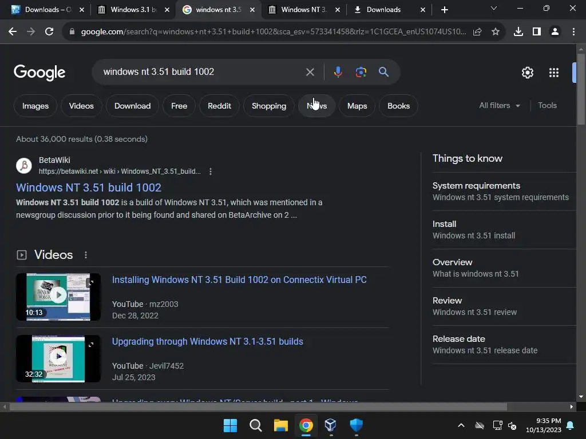Image resolution: width=586 pixels, height=439 pixels.
Task: Open Windows NT 3.51 build 1002 result
Action: click(x=89, y=187)
